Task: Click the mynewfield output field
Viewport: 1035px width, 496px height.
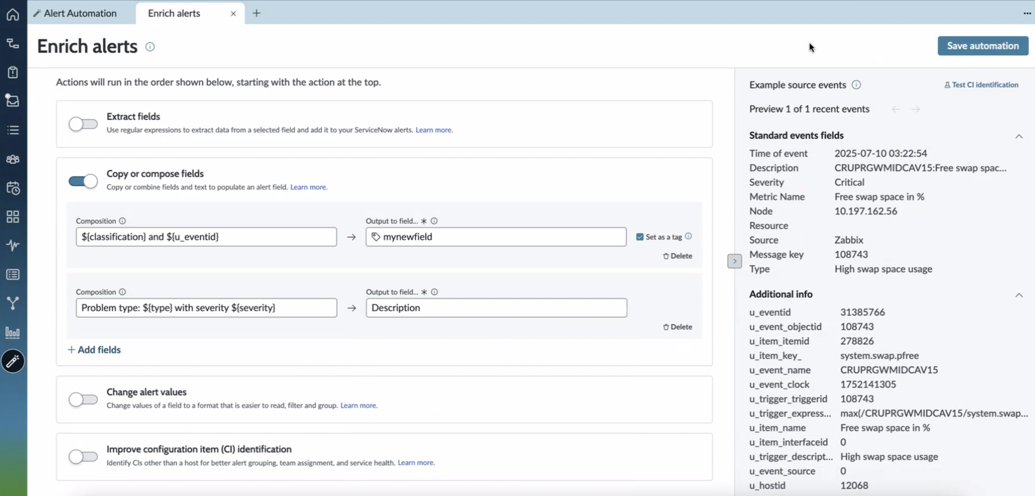Action: click(496, 237)
